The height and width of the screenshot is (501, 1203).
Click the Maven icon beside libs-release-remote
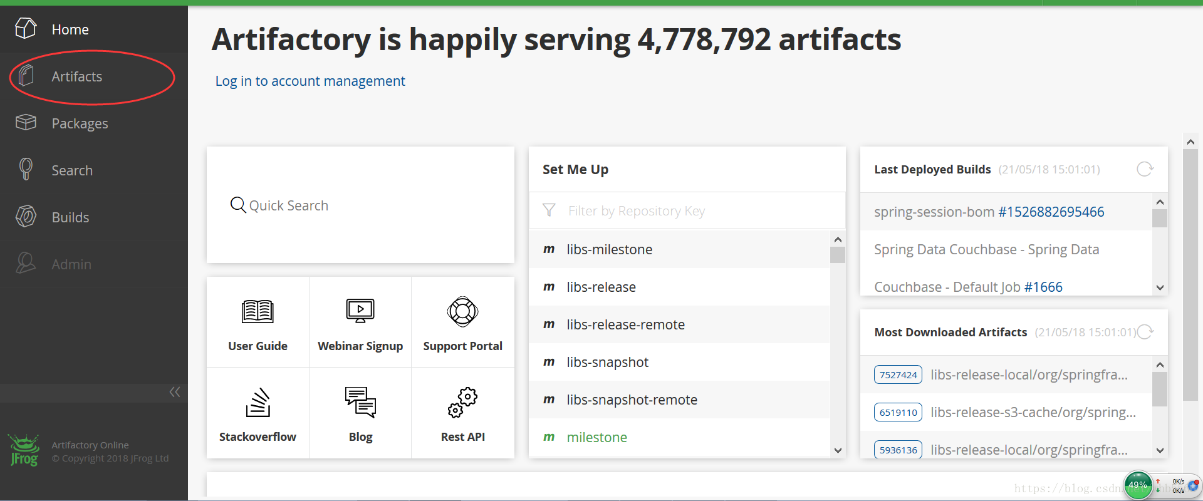[549, 324]
